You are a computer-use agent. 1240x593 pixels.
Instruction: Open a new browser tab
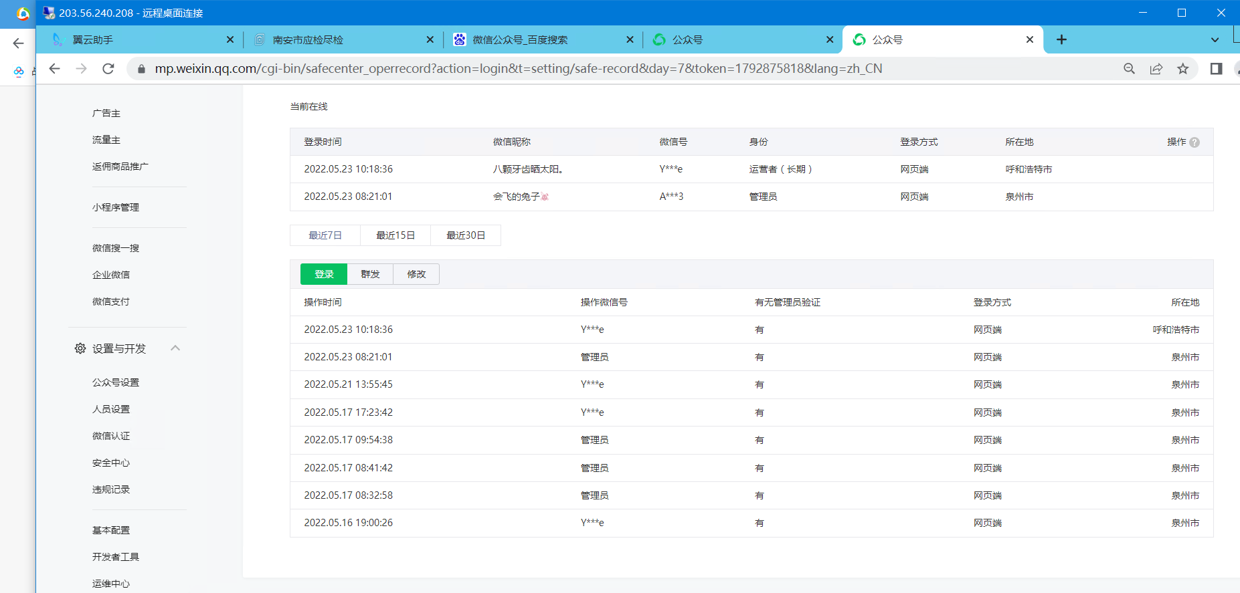[1061, 39]
